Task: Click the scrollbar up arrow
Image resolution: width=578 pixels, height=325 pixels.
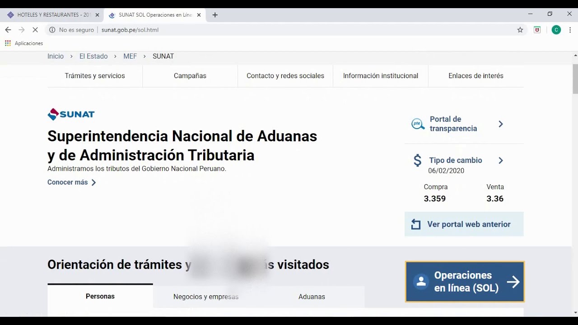Action: (575, 55)
